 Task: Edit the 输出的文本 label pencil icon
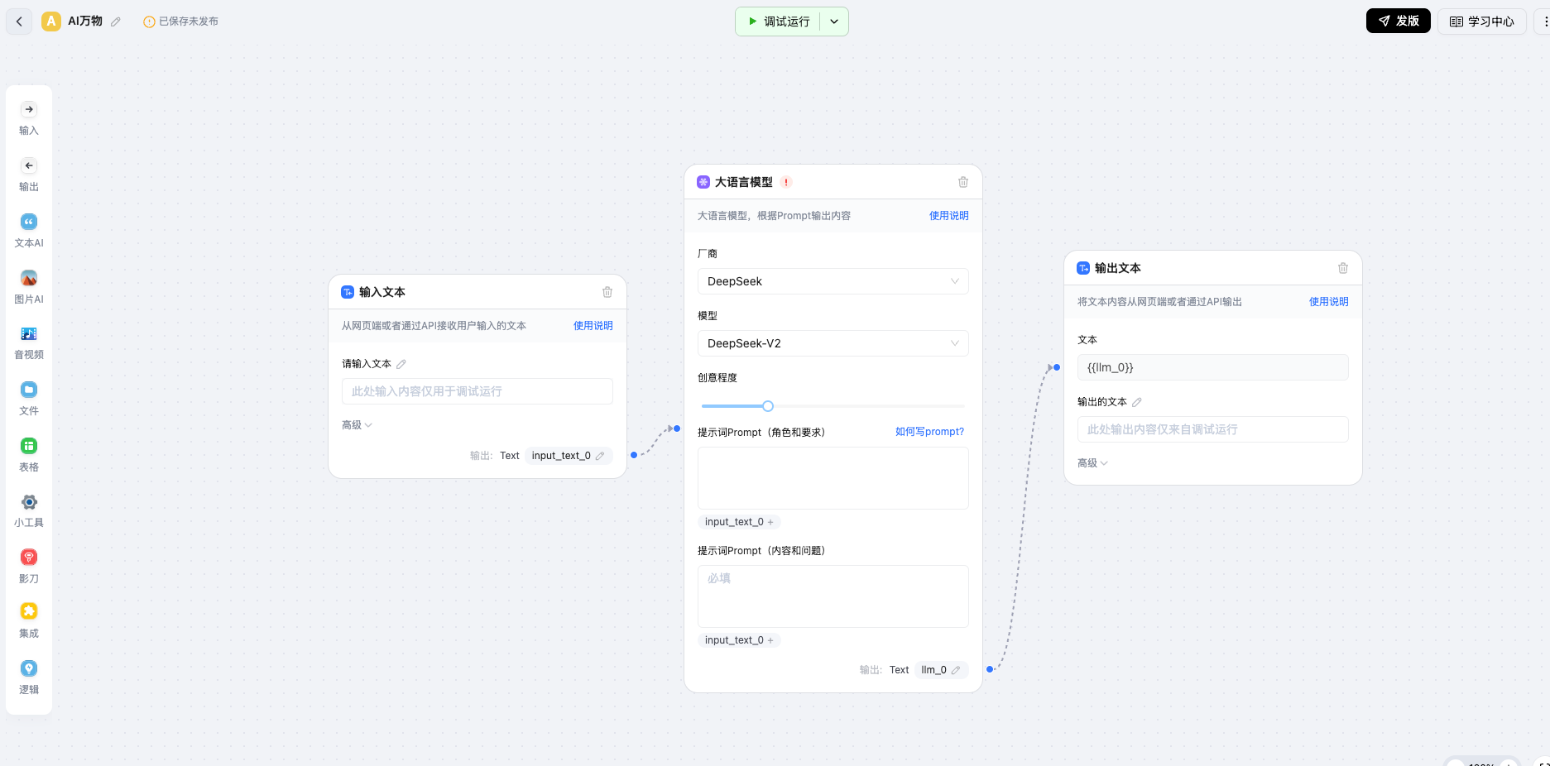(x=1137, y=402)
